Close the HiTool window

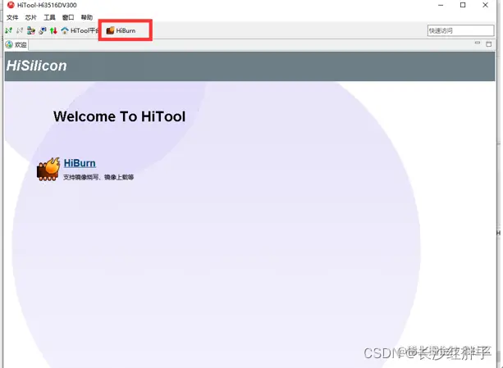click(485, 5)
